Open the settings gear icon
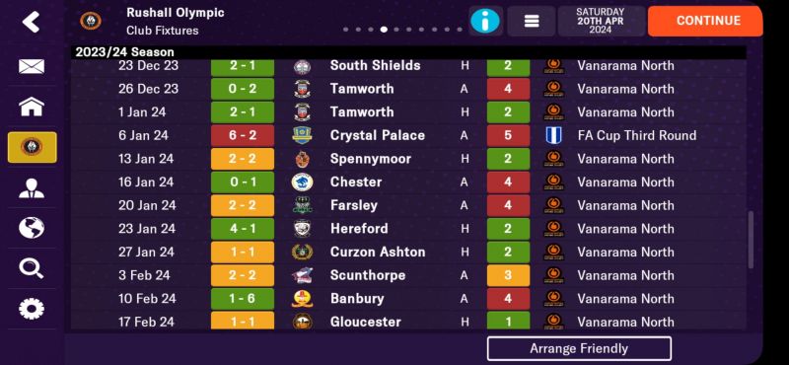789x365 pixels. (32, 309)
